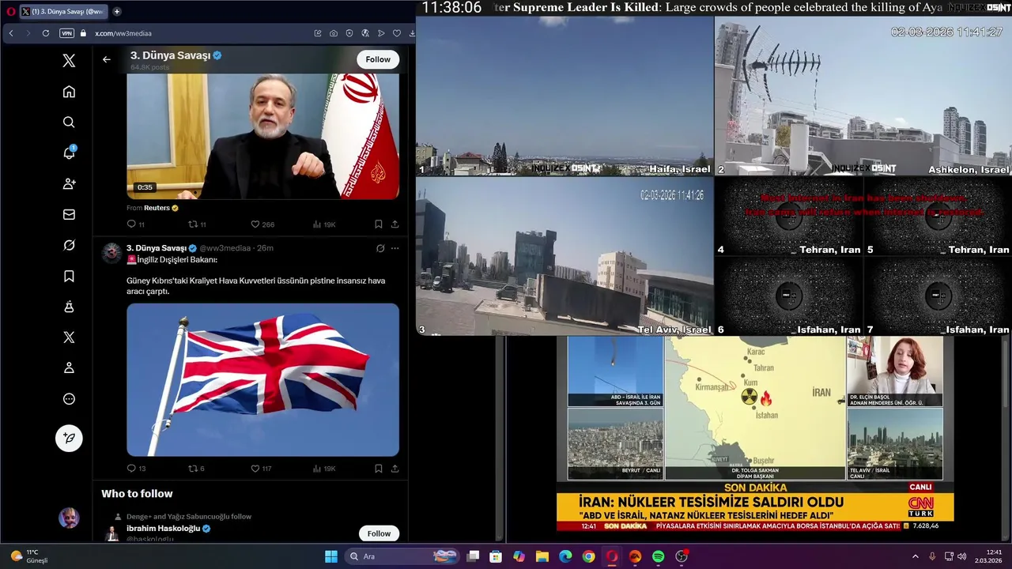Reload the page in Opera
The height and width of the screenshot is (569, 1012).
(x=45, y=33)
